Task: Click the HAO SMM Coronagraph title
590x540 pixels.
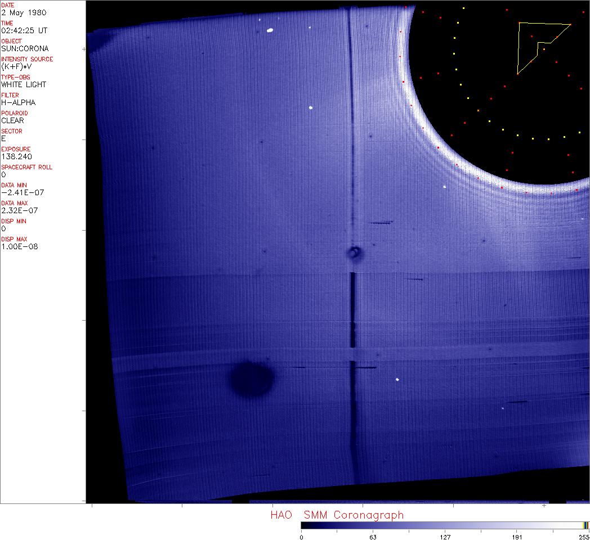Action: (x=337, y=515)
